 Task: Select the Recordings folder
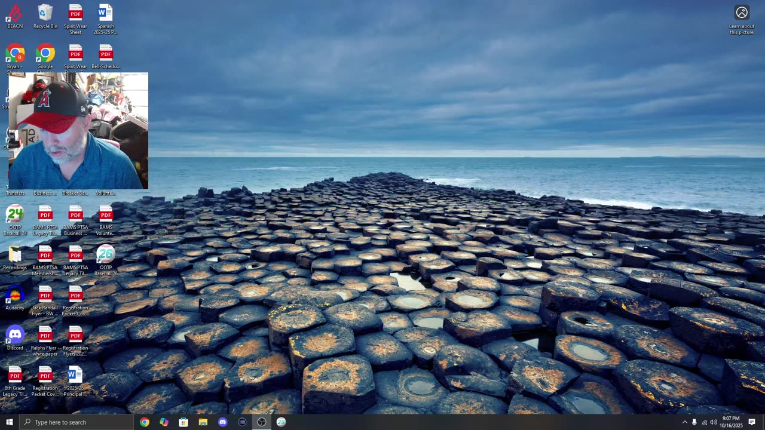click(x=15, y=258)
